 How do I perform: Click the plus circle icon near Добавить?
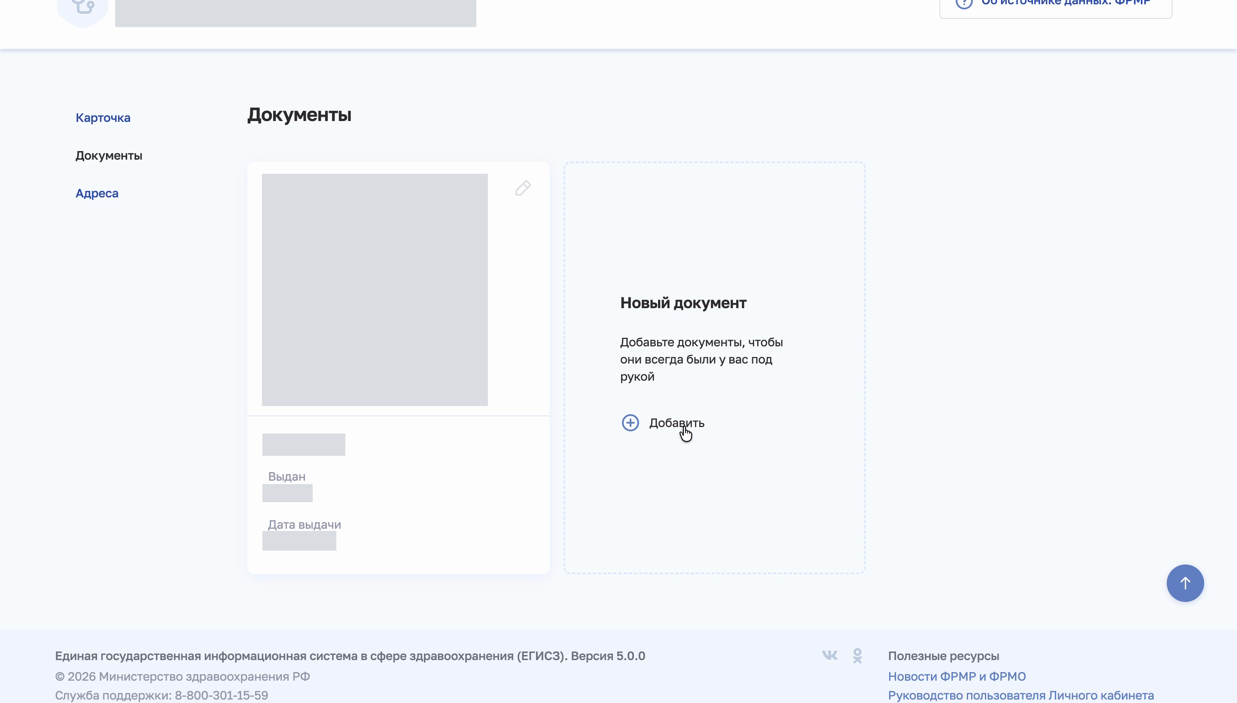[x=630, y=422]
